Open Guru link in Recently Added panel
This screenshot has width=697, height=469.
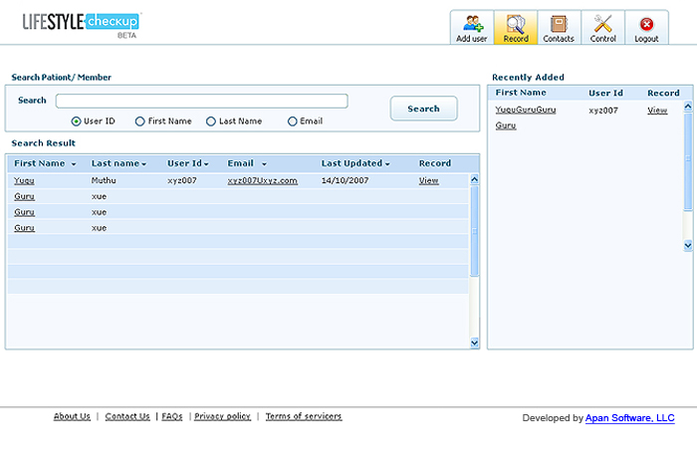[506, 125]
